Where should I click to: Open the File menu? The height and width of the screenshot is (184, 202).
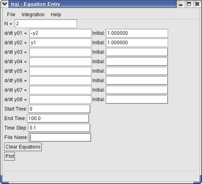pos(11,15)
